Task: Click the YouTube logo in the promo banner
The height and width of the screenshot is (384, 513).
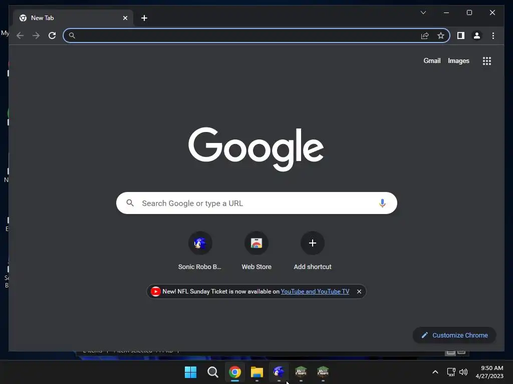Action: 156,291
